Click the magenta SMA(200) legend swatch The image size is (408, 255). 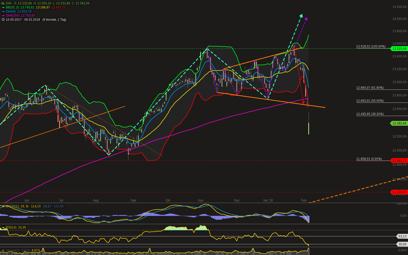(x=3, y=16)
